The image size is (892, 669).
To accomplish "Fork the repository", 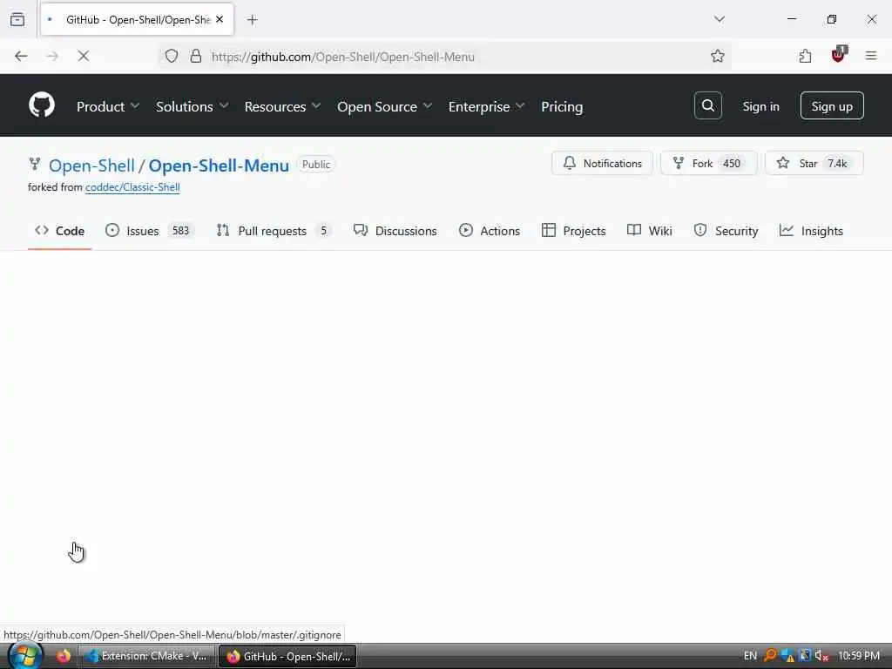I will click(x=708, y=163).
